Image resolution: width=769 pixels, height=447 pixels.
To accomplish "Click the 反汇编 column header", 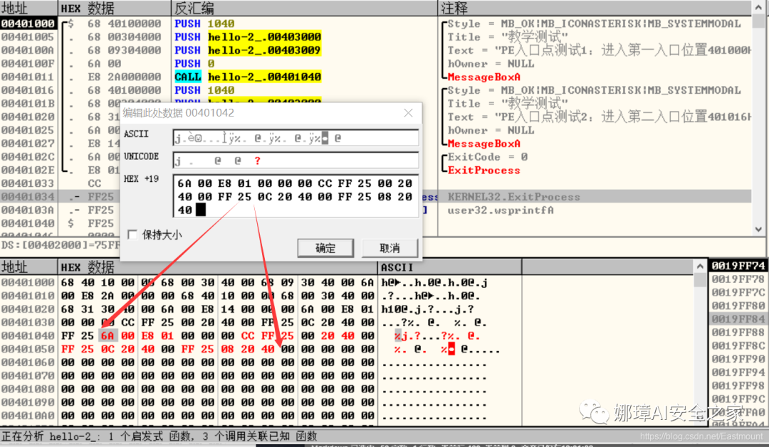I will pos(304,8).
